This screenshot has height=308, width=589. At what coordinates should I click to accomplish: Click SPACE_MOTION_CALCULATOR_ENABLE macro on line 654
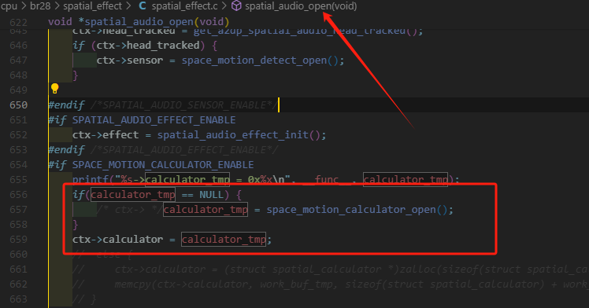pos(163,165)
